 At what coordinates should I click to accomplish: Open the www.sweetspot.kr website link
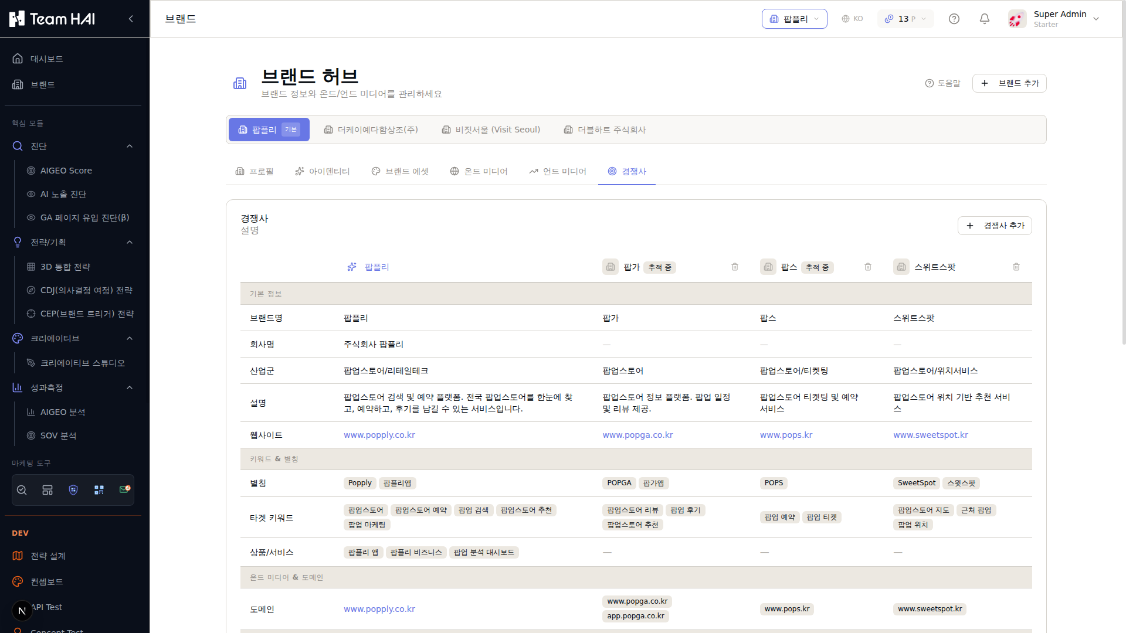click(930, 435)
